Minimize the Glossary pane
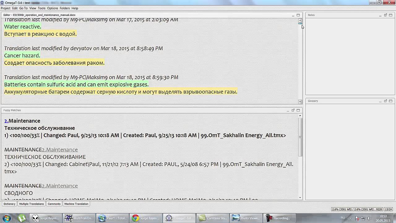This screenshot has height=223, width=396. [x=380, y=101]
